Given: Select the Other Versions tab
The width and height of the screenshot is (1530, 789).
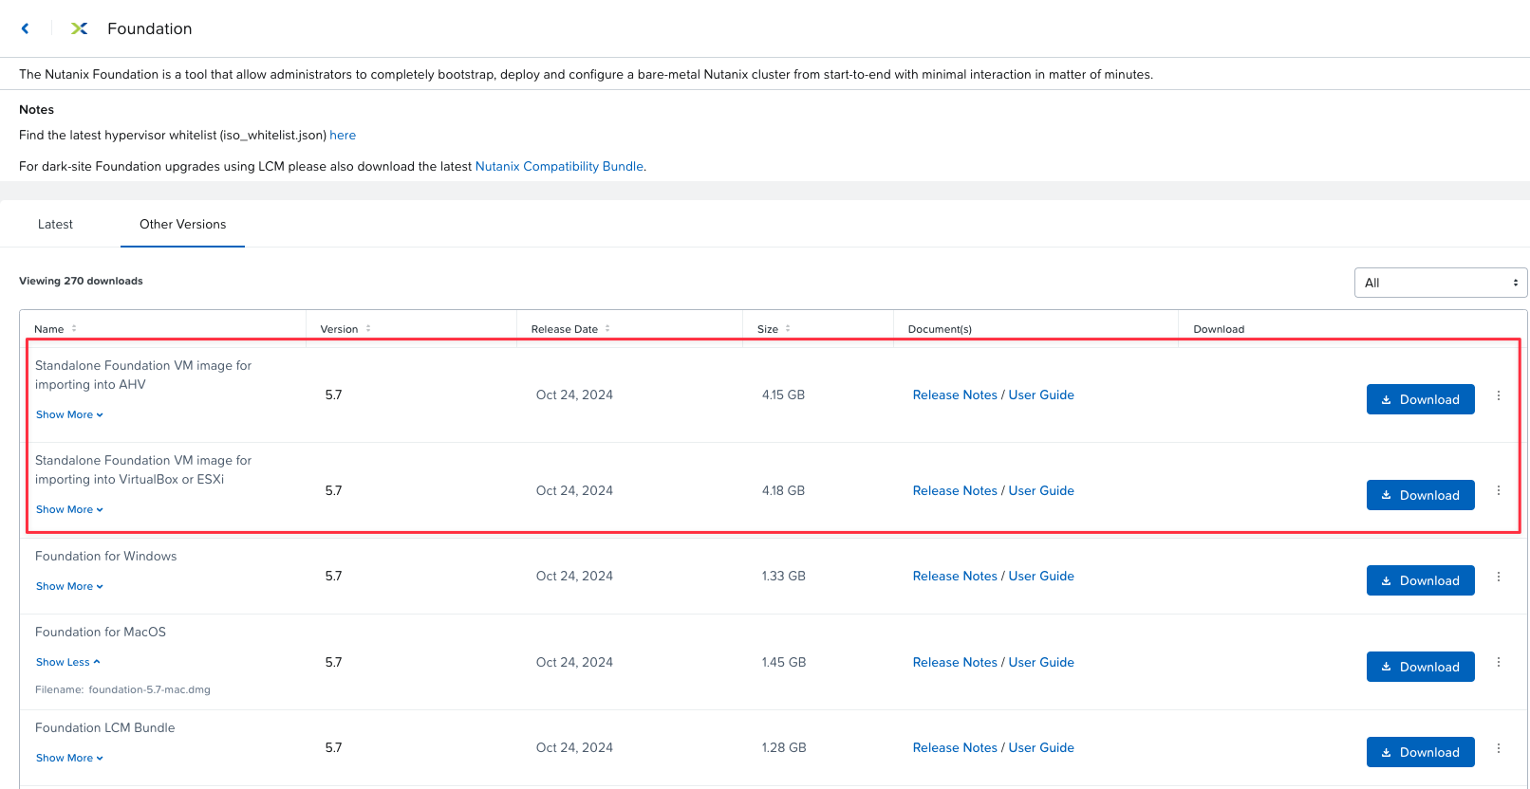Looking at the screenshot, I should tap(182, 224).
